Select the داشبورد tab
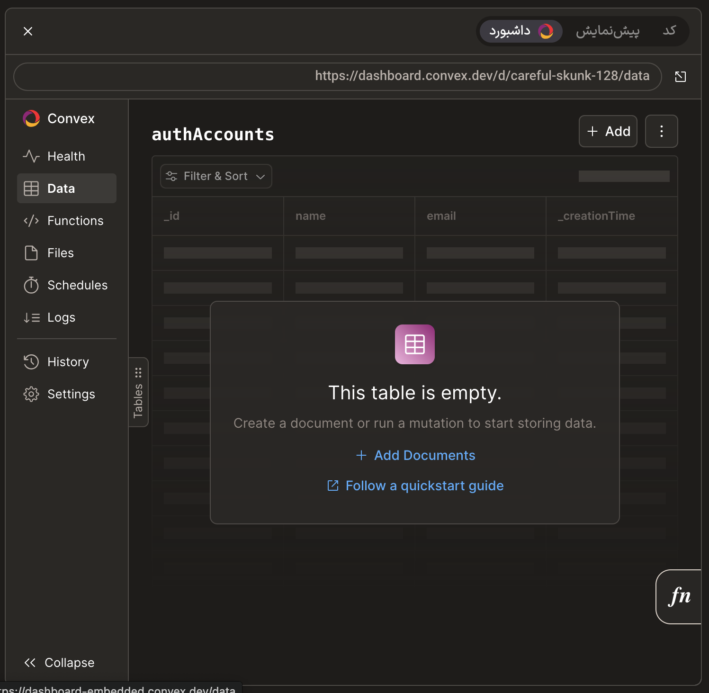 tap(520, 31)
